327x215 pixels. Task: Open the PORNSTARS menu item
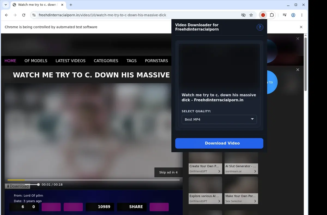click(x=156, y=61)
